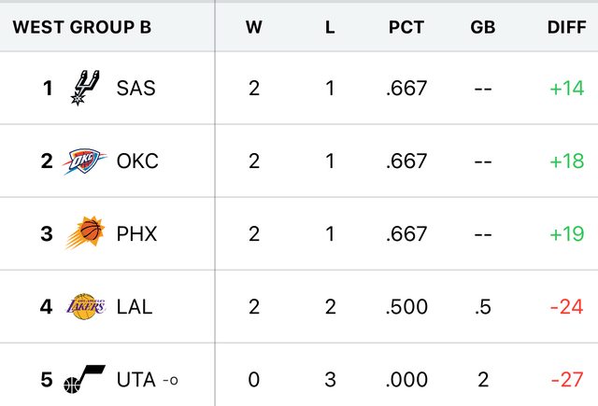Sort standings by L column header

(x=330, y=26)
